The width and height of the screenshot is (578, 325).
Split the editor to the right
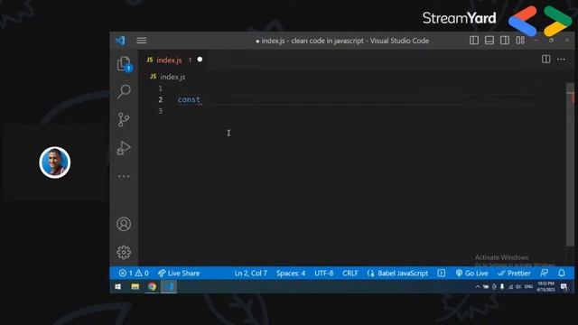point(545,59)
